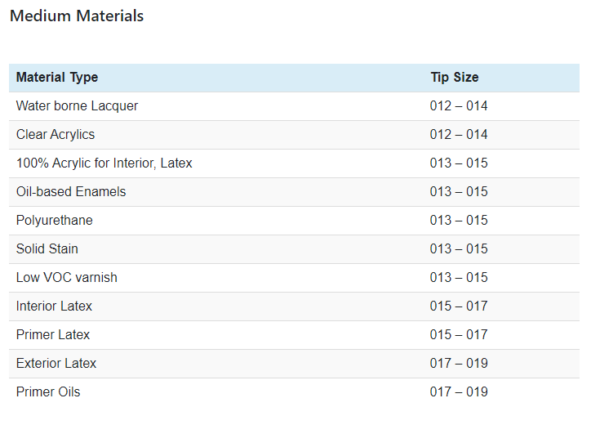Viewport: 591px width, 425px height.
Task: Select the Interior Latex material cell
Action: click(x=55, y=306)
